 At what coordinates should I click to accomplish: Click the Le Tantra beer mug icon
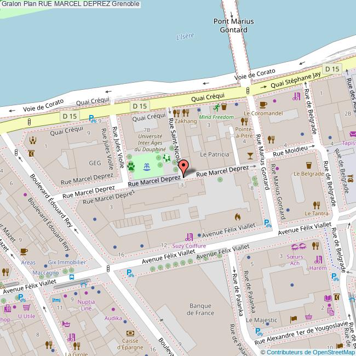click(x=316, y=204)
